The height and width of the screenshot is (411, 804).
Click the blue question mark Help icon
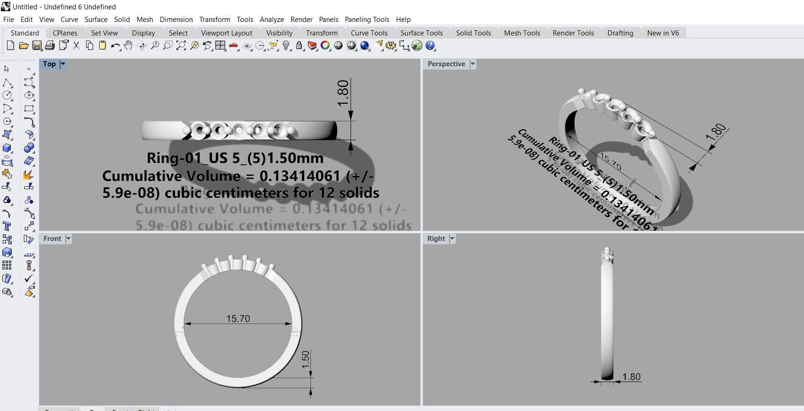point(430,45)
